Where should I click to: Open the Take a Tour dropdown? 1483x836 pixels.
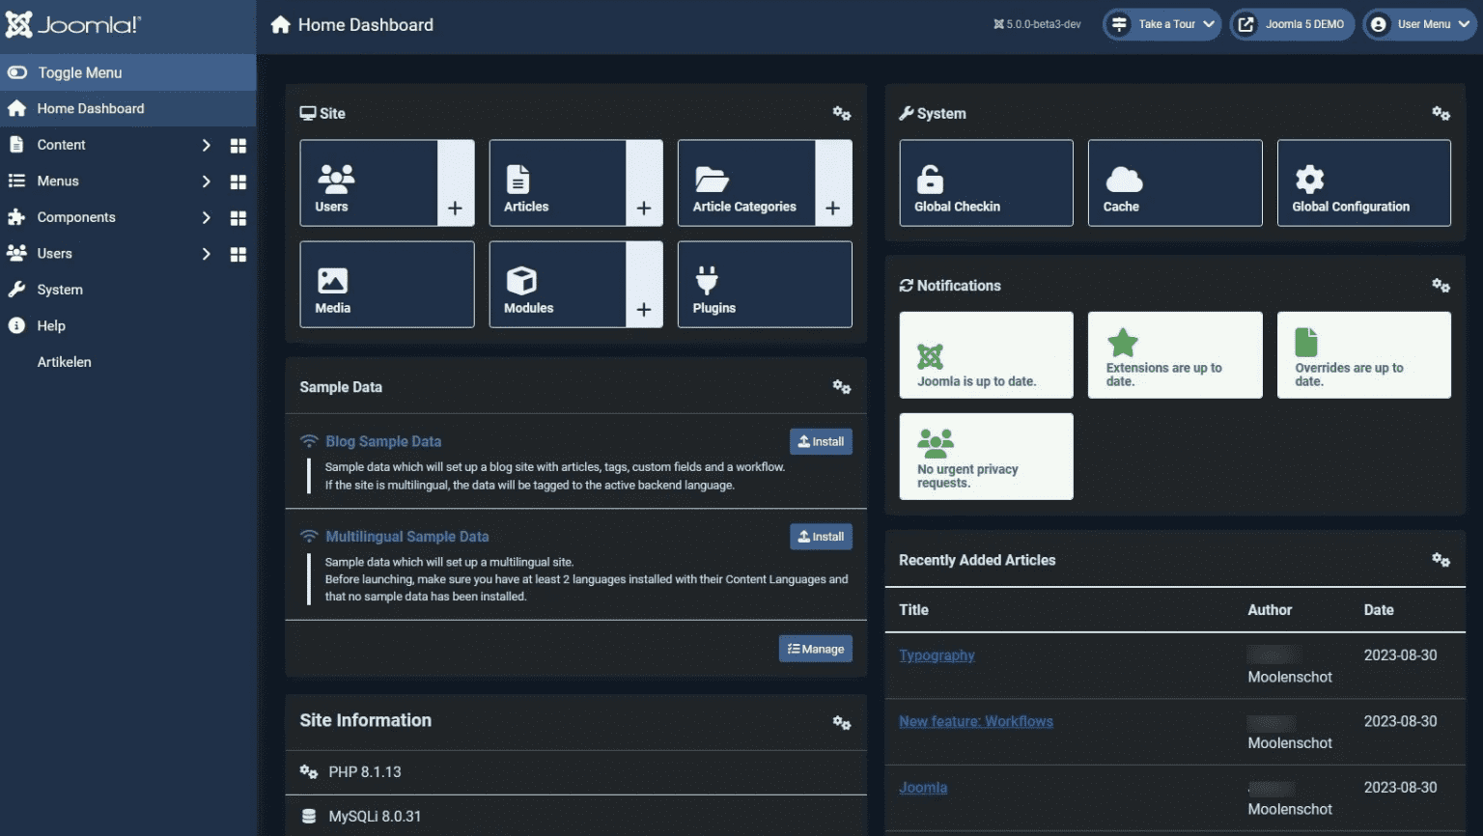(1162, 24)
